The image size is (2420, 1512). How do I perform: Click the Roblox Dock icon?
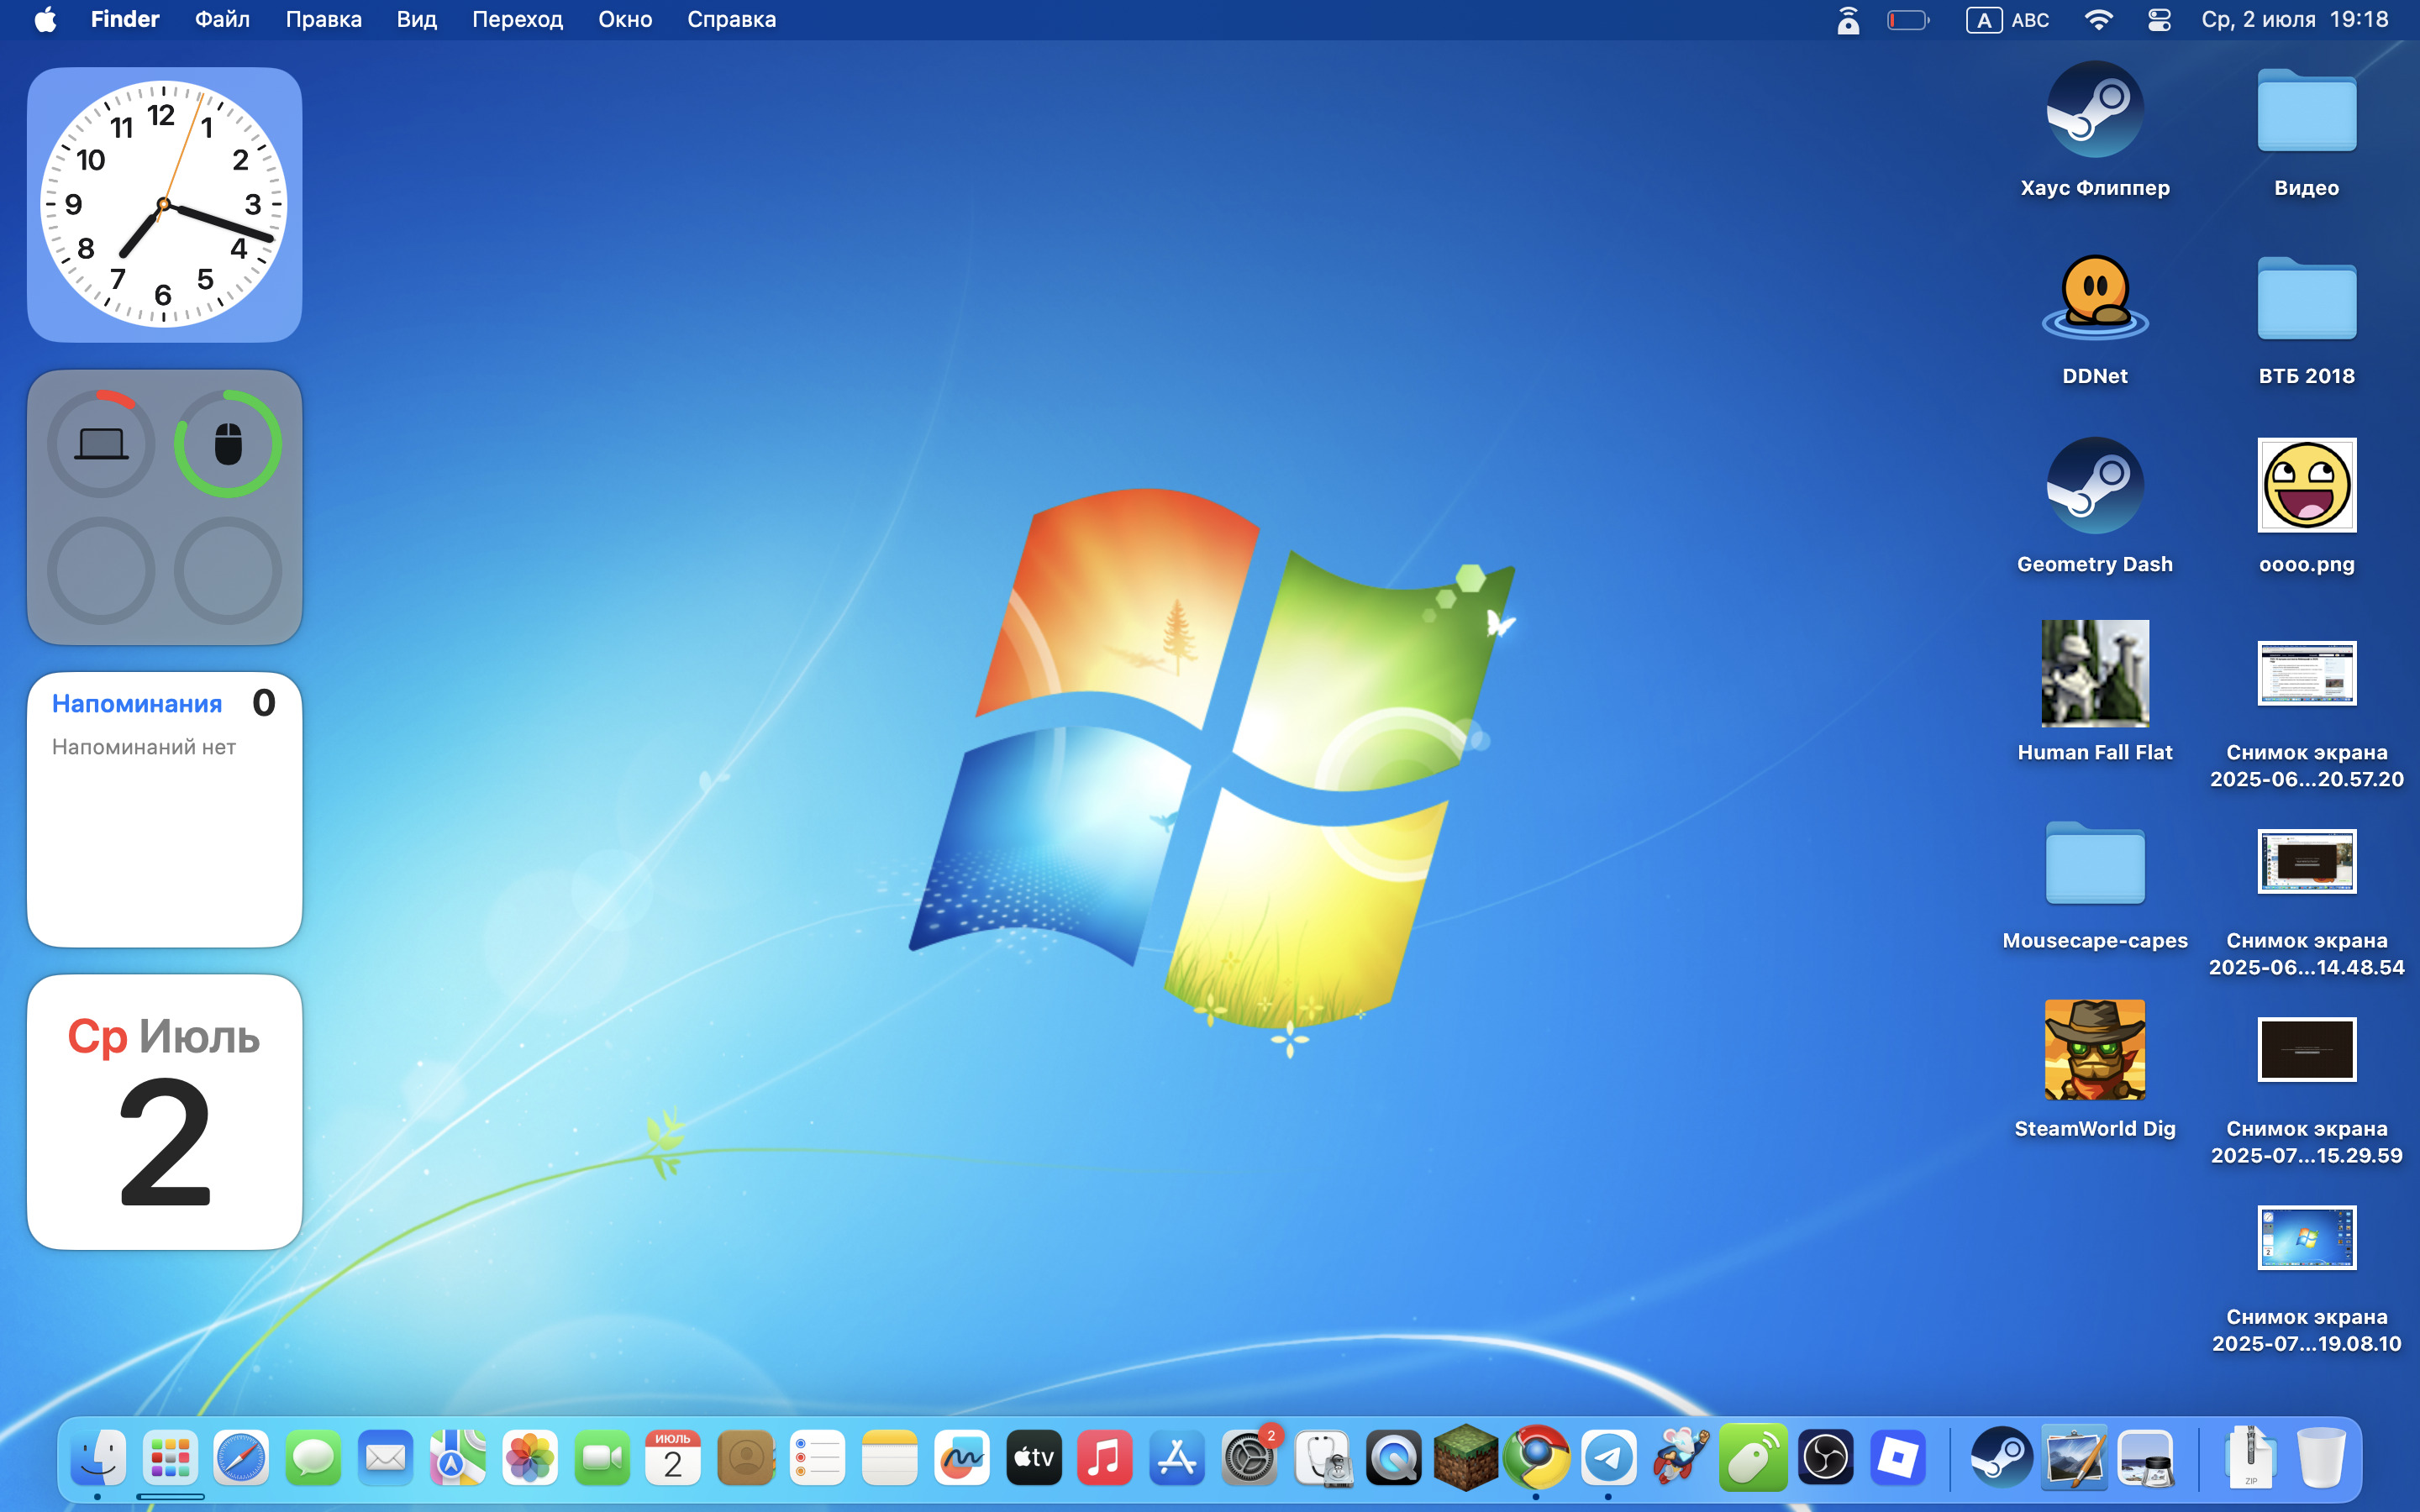point(1897,1459)
